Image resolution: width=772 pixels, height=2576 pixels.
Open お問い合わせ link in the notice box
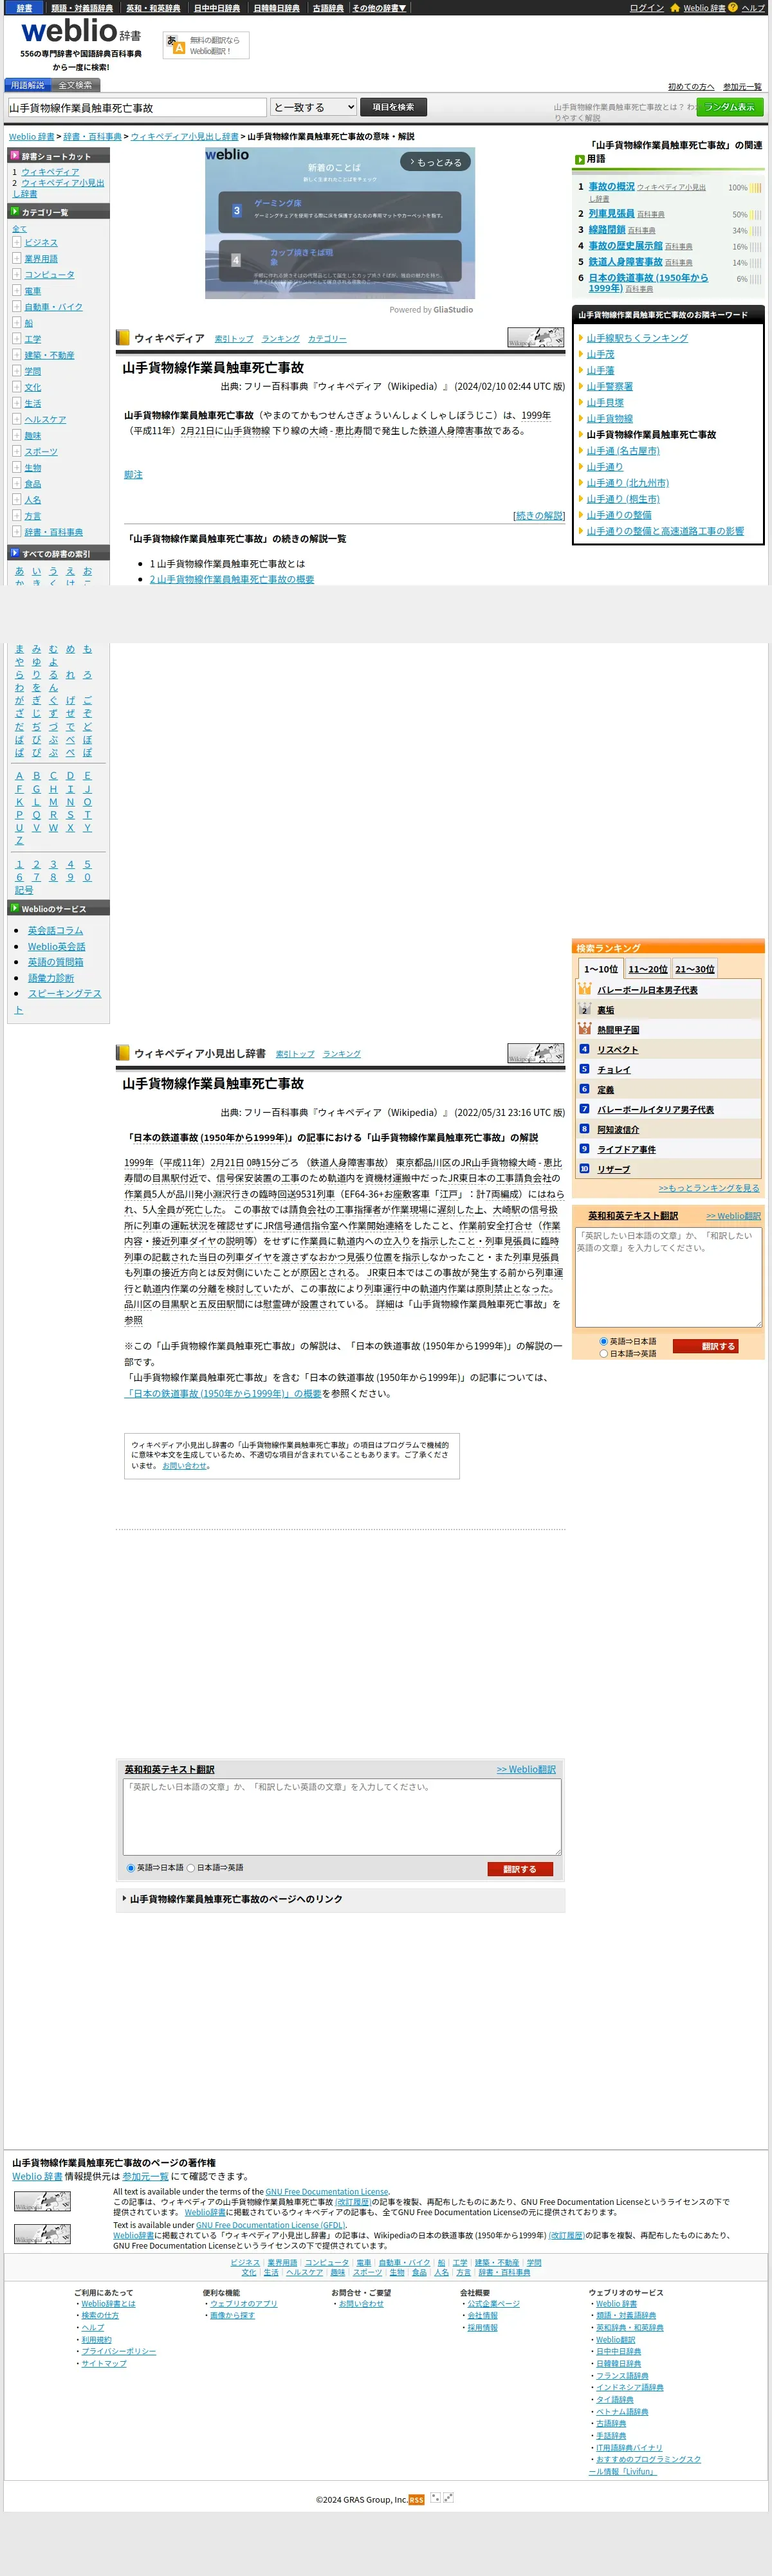tap(185, 1466)
